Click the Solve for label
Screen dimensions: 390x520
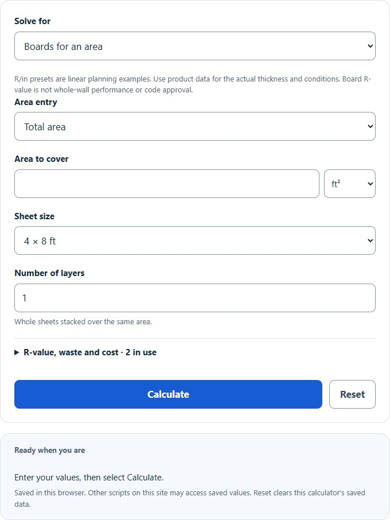pyautogui.click(x=32, y=21)
